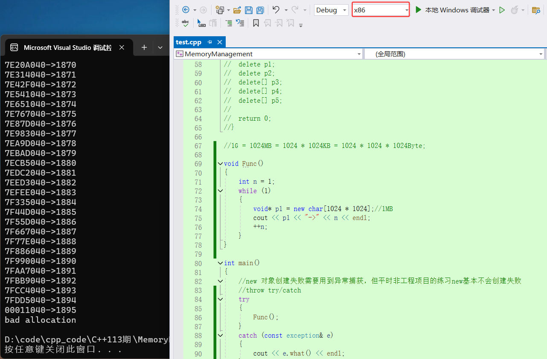Comment out the selected lines icon
The image size is (547, 359).
(x=229, y=23)
